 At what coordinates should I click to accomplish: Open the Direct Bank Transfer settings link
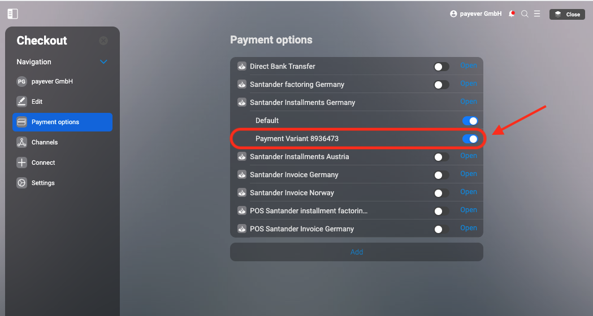click(469, 65)
